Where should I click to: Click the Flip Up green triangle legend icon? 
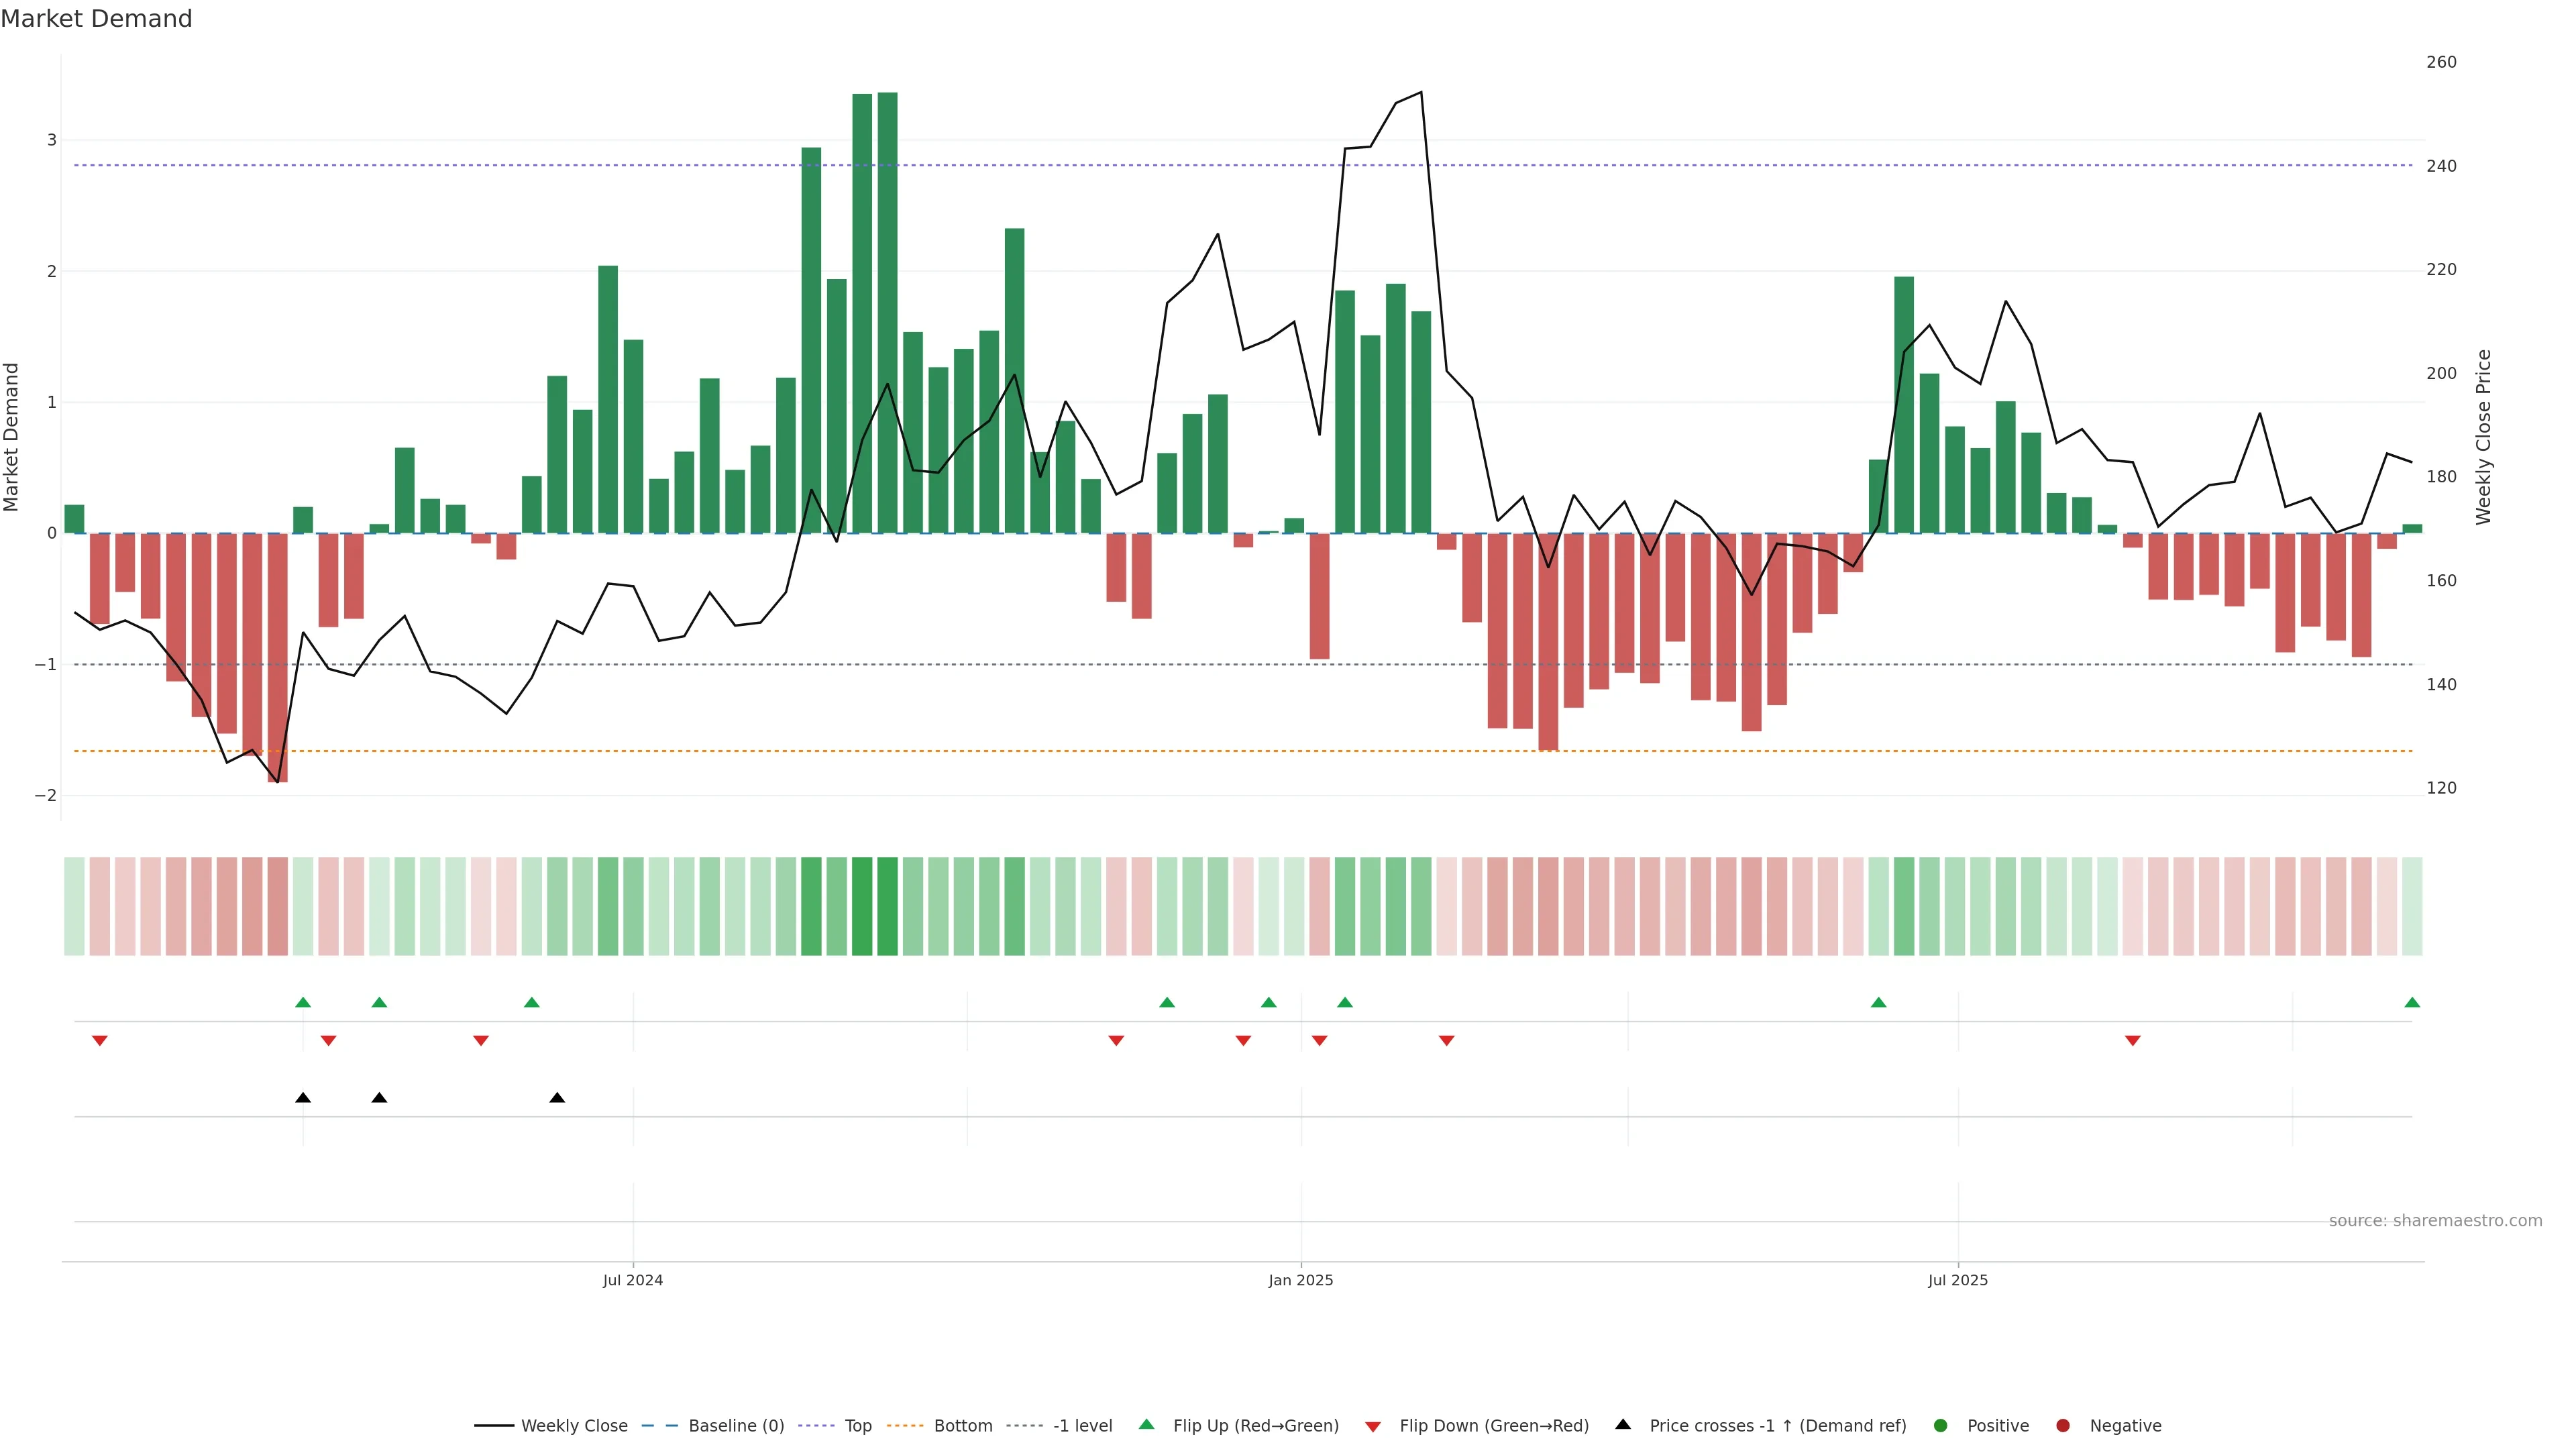[1146, 1424]
